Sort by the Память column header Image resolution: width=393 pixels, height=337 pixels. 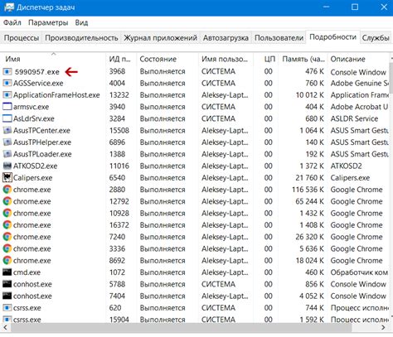(x=303, y=59)
